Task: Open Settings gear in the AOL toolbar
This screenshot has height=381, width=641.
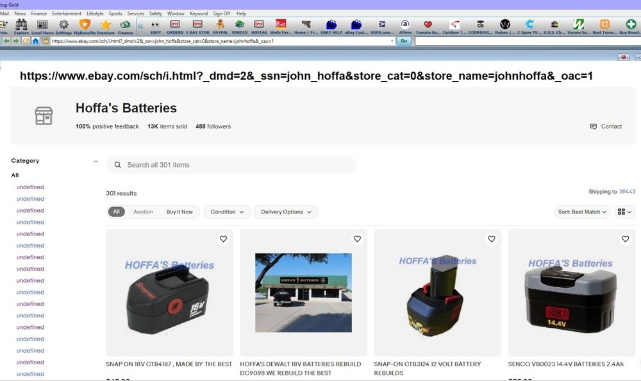Action: coord(63,26)
